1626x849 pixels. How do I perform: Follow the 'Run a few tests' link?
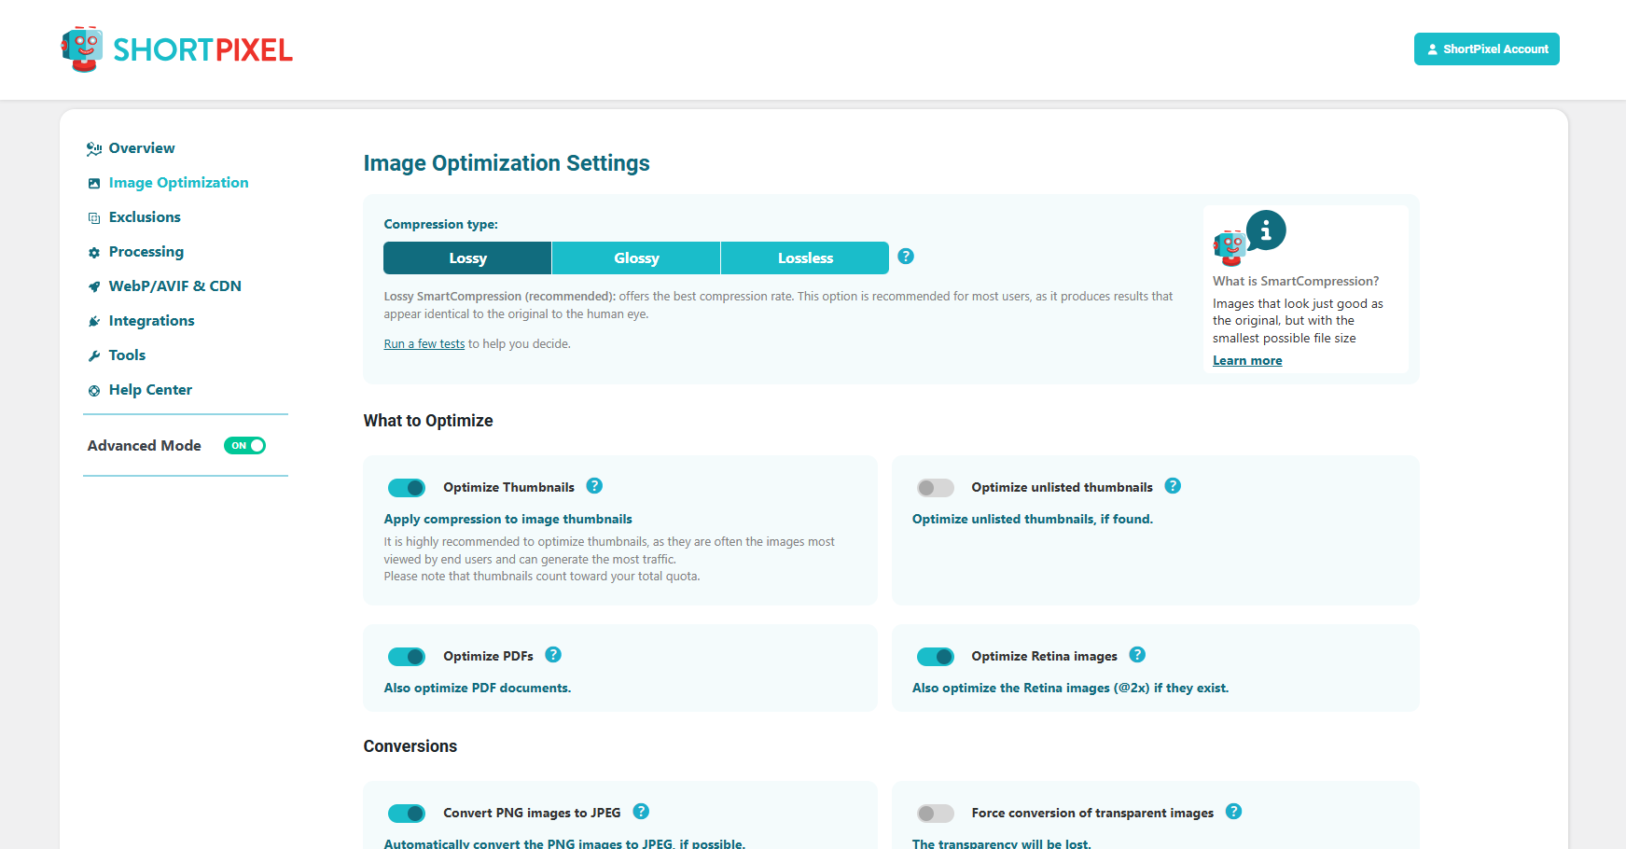(424, 344)
